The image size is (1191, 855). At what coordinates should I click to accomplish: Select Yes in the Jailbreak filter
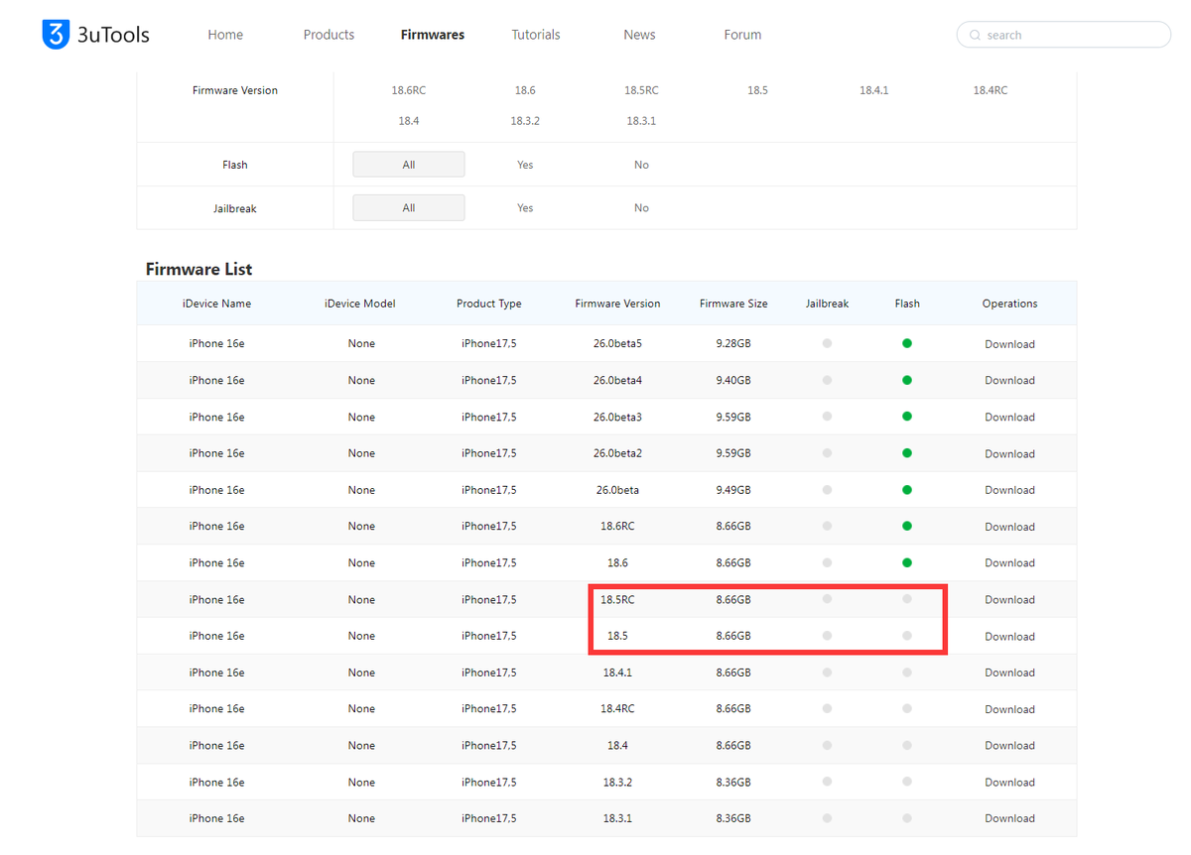click(525, 207)
